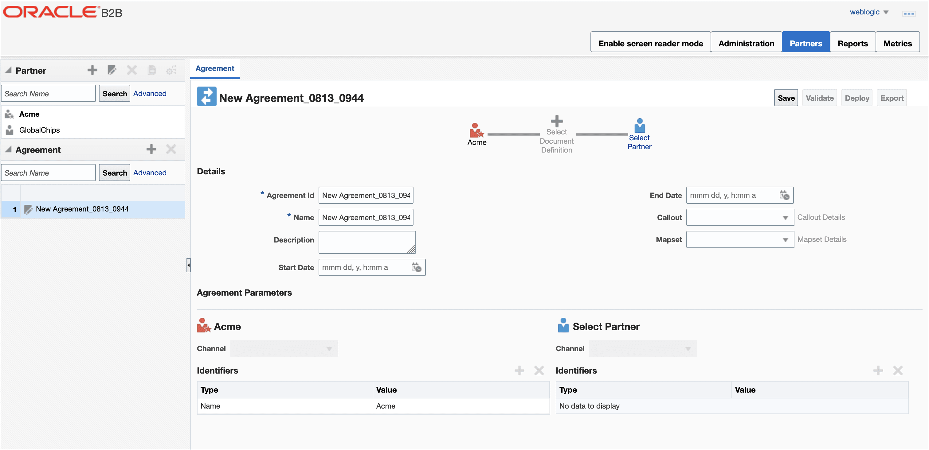This screenshot has width=929, height=450.
Task: Add an identifier for Acme
Action: [x=519, y=370]
